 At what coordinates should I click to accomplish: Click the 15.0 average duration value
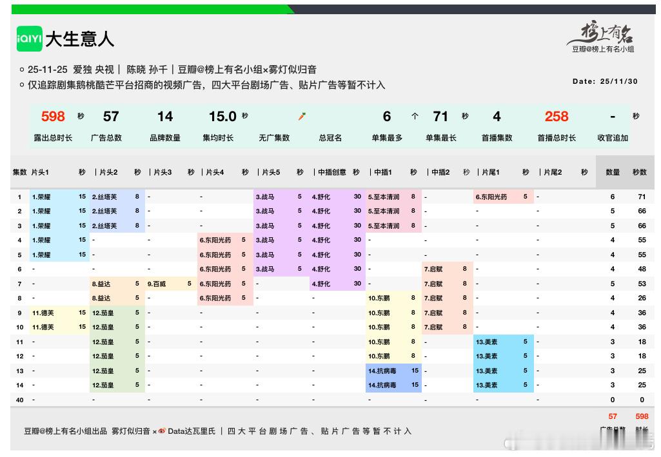coord(222,116)
